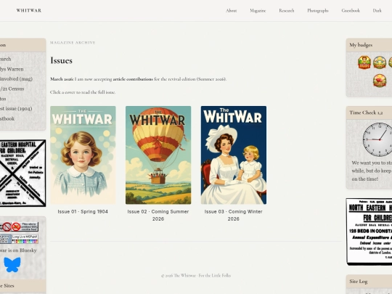Open Issue 02 hot air balloon cover

pyautogui.click(x=158, y=155)
